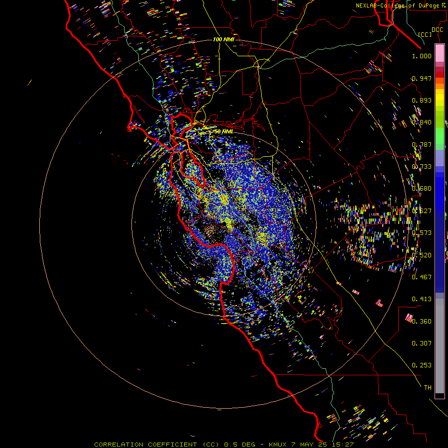The width and height of the screenshot is (448, 448).
Task: Click the 100 NMI range ring label
Action: click(224, 39)
